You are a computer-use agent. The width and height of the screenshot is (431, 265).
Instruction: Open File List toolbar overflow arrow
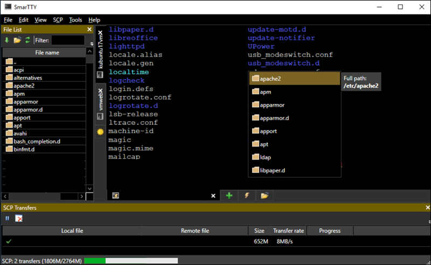tap(92, 44)
